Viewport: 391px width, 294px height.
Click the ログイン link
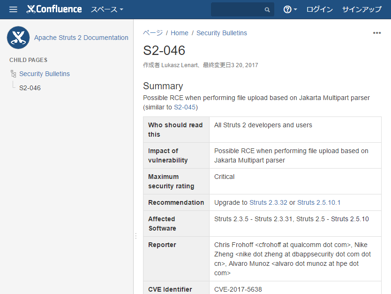coord(319,9)
